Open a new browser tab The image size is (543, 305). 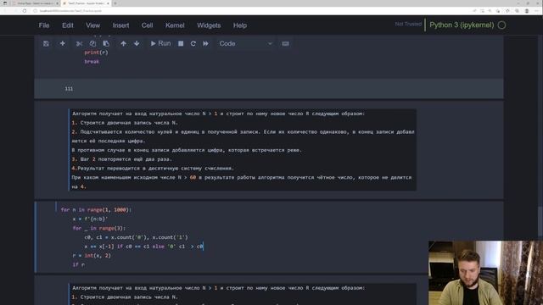[115, 3]
